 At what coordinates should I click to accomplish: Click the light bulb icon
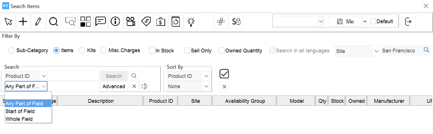pos(191,21)
